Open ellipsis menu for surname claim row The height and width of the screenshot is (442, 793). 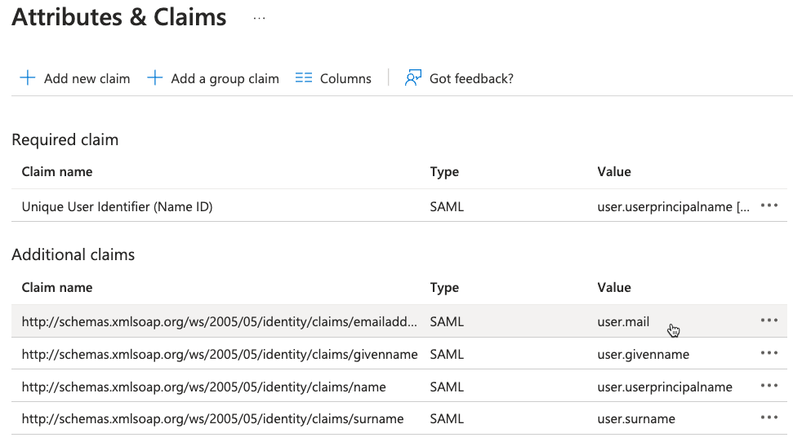pyautogui.click(x=768, y=418)
